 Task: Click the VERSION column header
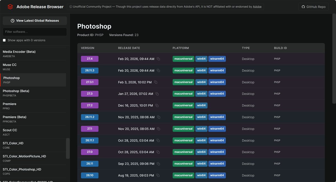(x=88, y=48)
